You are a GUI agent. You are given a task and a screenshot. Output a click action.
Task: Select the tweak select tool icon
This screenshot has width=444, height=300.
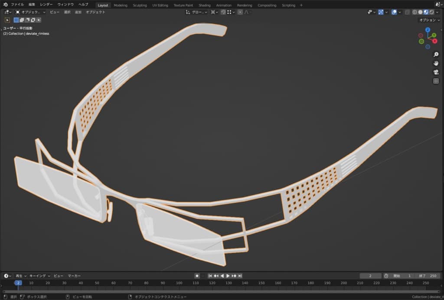pyautogui.click(x=7, y=19)
